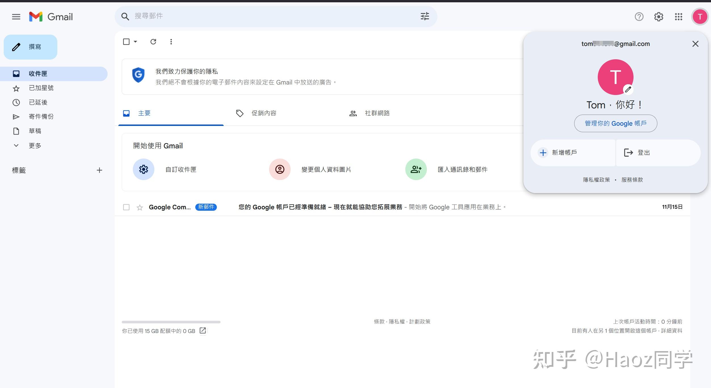Click the refresh inbox icon
The image size is (711, 388).
click(153, 42)
